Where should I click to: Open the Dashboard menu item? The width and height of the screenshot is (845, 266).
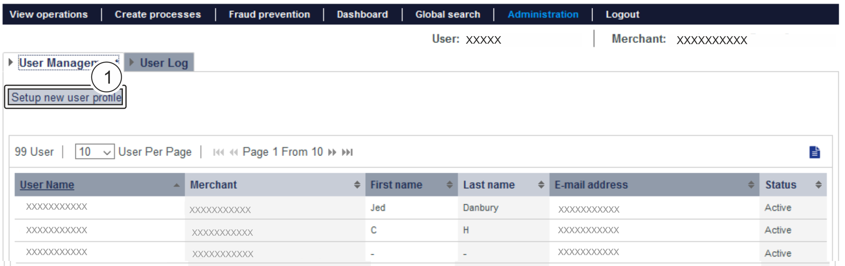pos(362,14)
